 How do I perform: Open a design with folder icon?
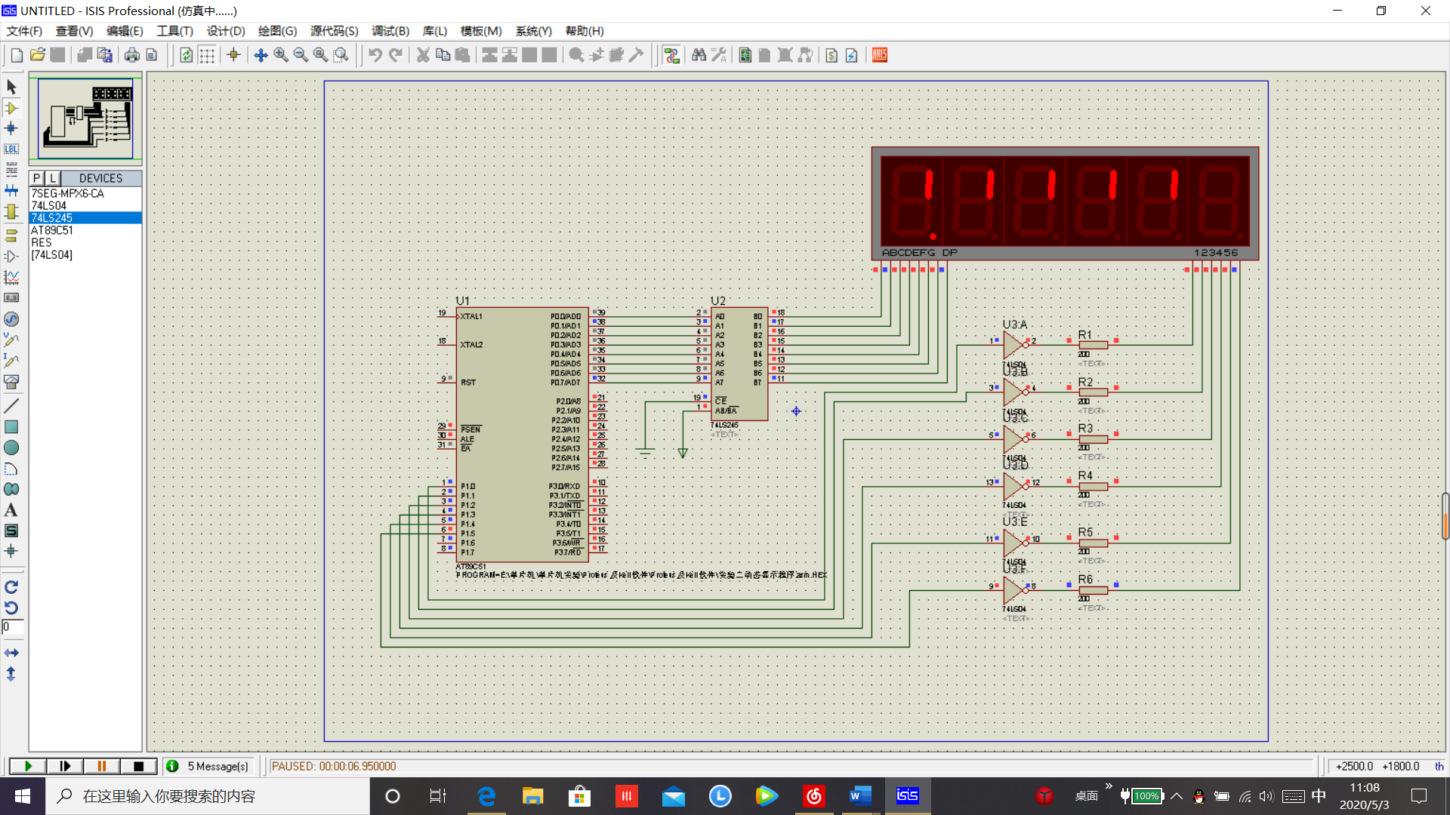(x=37, y=55)
